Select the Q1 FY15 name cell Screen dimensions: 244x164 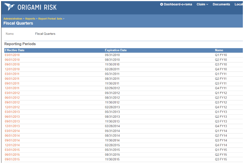[x=221, y=150]
